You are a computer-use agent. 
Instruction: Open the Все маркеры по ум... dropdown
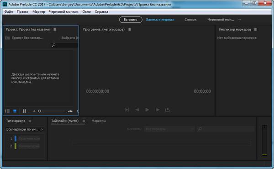tap(25, 129)
